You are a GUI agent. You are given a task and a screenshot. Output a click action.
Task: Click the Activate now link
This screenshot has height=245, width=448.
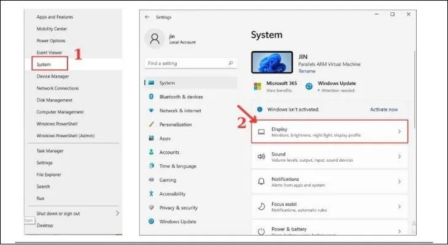[x=384, y=110]
